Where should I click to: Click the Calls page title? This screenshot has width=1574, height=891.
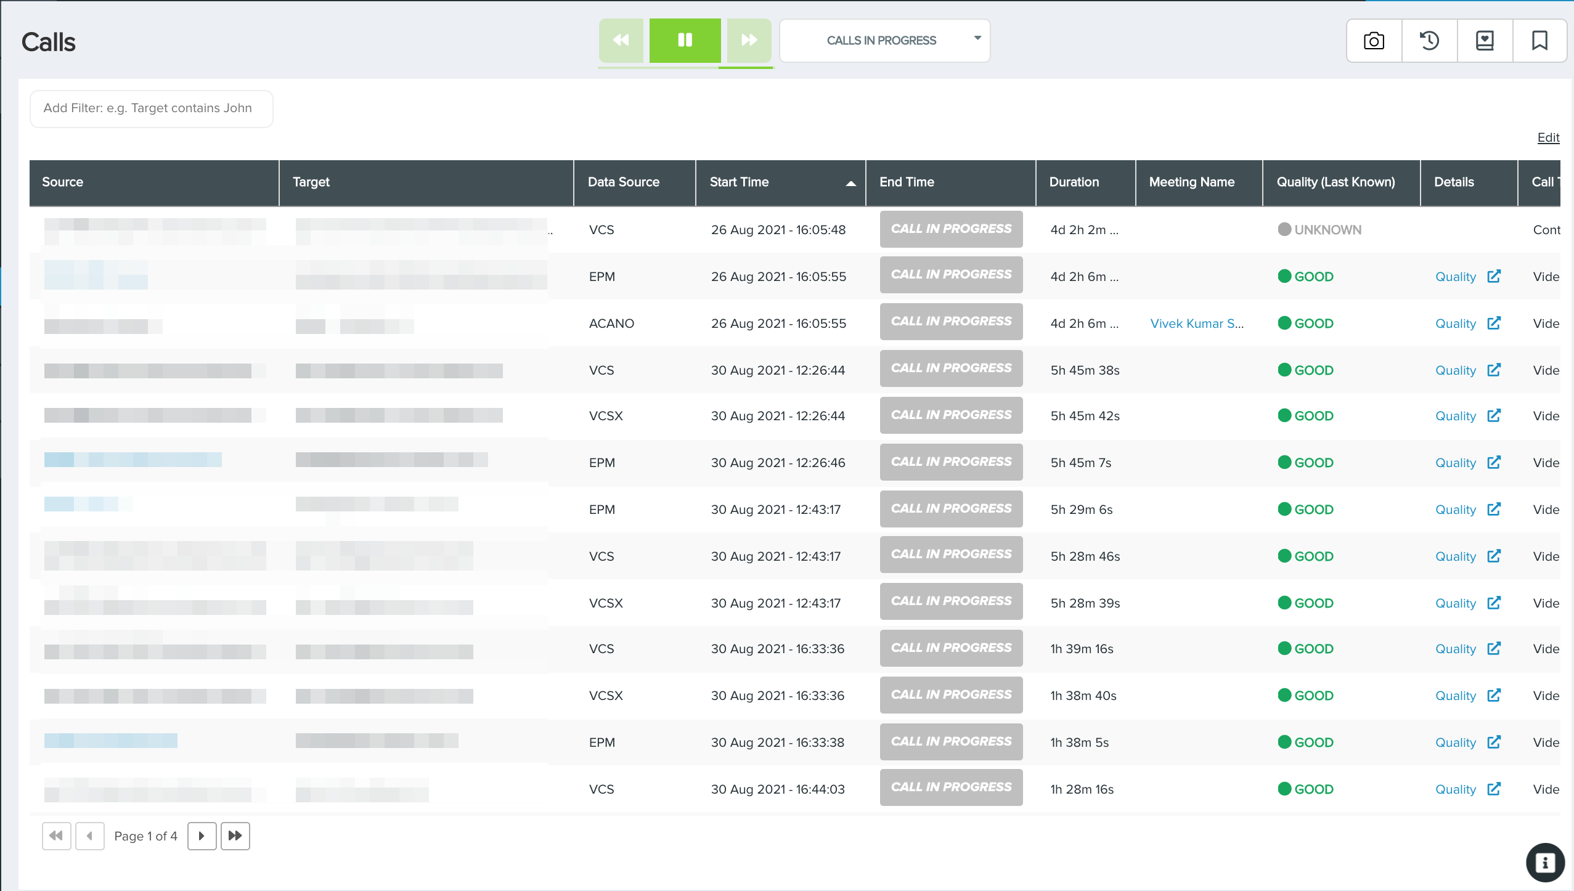click(x=49, y=42)
